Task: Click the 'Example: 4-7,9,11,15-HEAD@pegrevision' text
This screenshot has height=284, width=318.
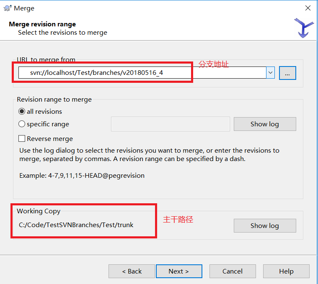Action: 82,176
